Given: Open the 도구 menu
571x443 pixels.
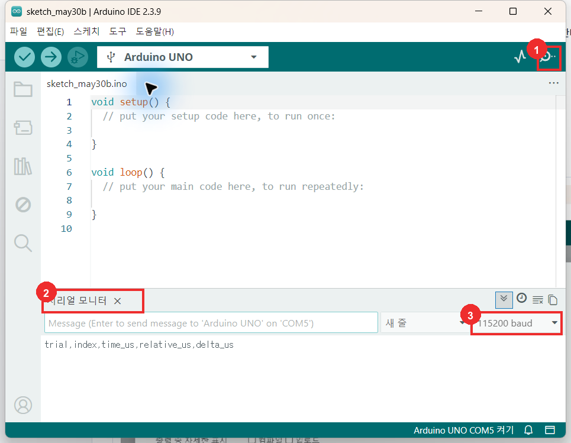Looking at the screenshot, I should click(118, 32).
